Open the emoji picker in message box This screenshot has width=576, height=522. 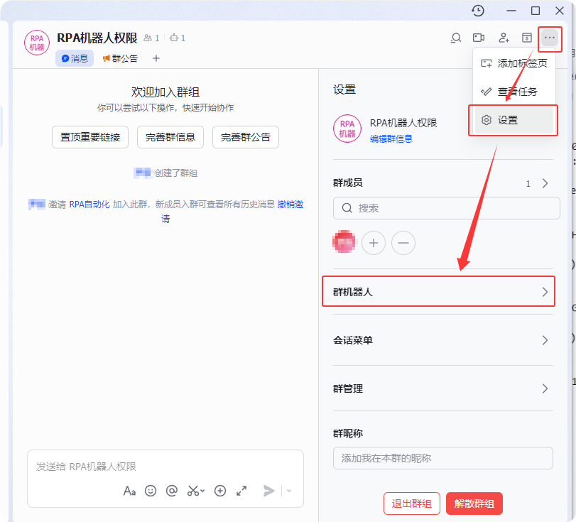151,491
